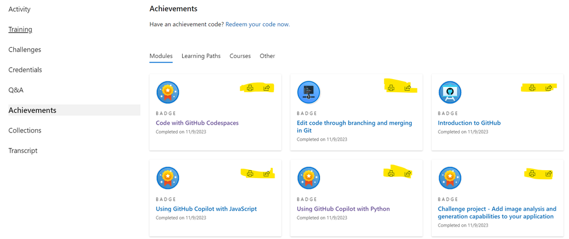The height and width of the screenshot is (239, 569).
Task: Click Completed date under Copilot with Python
Action: tap(322, 218)
